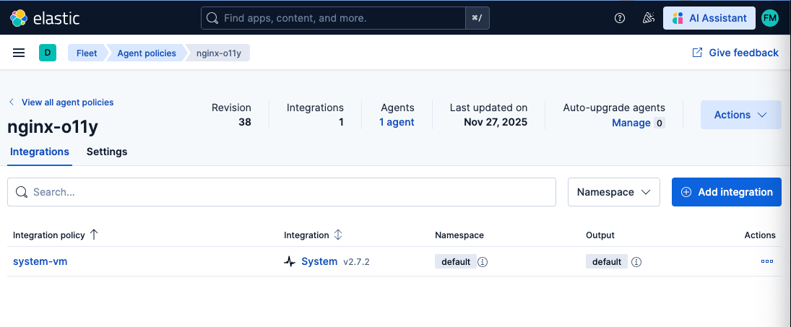Switch to the Settings tab
Image resolution: width=791 pixels, height=327 pixels.
coord(107,152)
